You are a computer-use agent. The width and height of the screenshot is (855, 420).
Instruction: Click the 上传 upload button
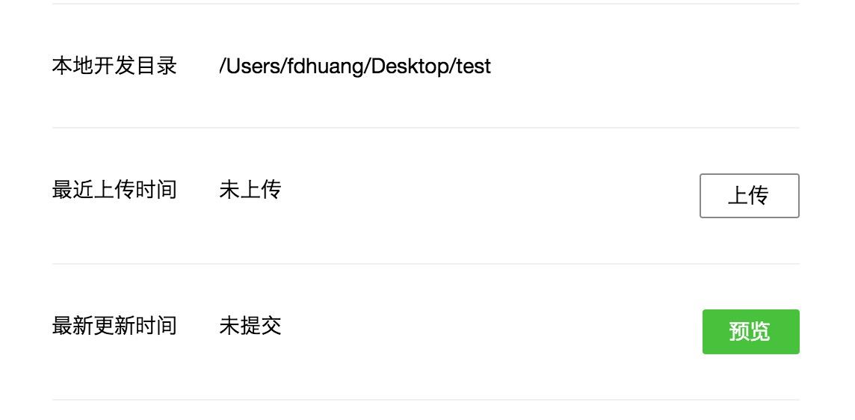(x=749, y=196)
